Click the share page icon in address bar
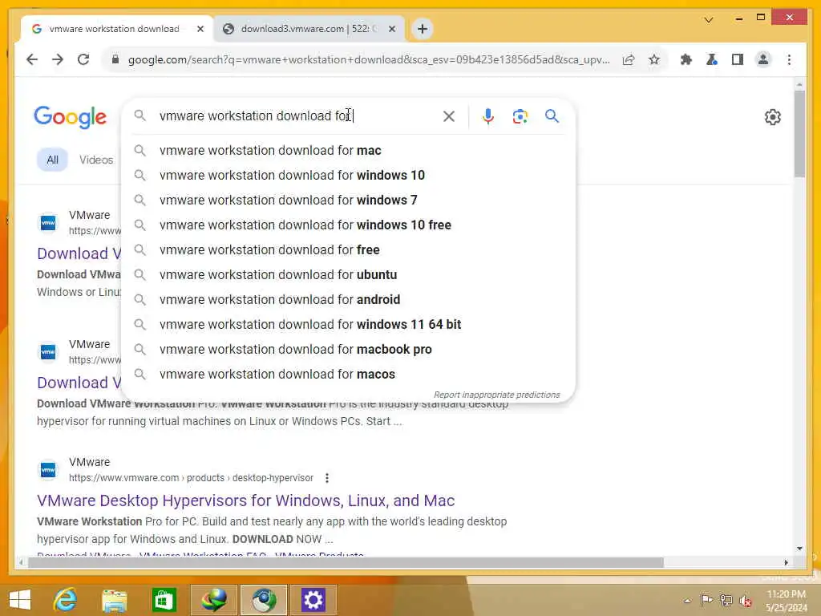The height and width of the screenshot is (616, 821). 629,59
